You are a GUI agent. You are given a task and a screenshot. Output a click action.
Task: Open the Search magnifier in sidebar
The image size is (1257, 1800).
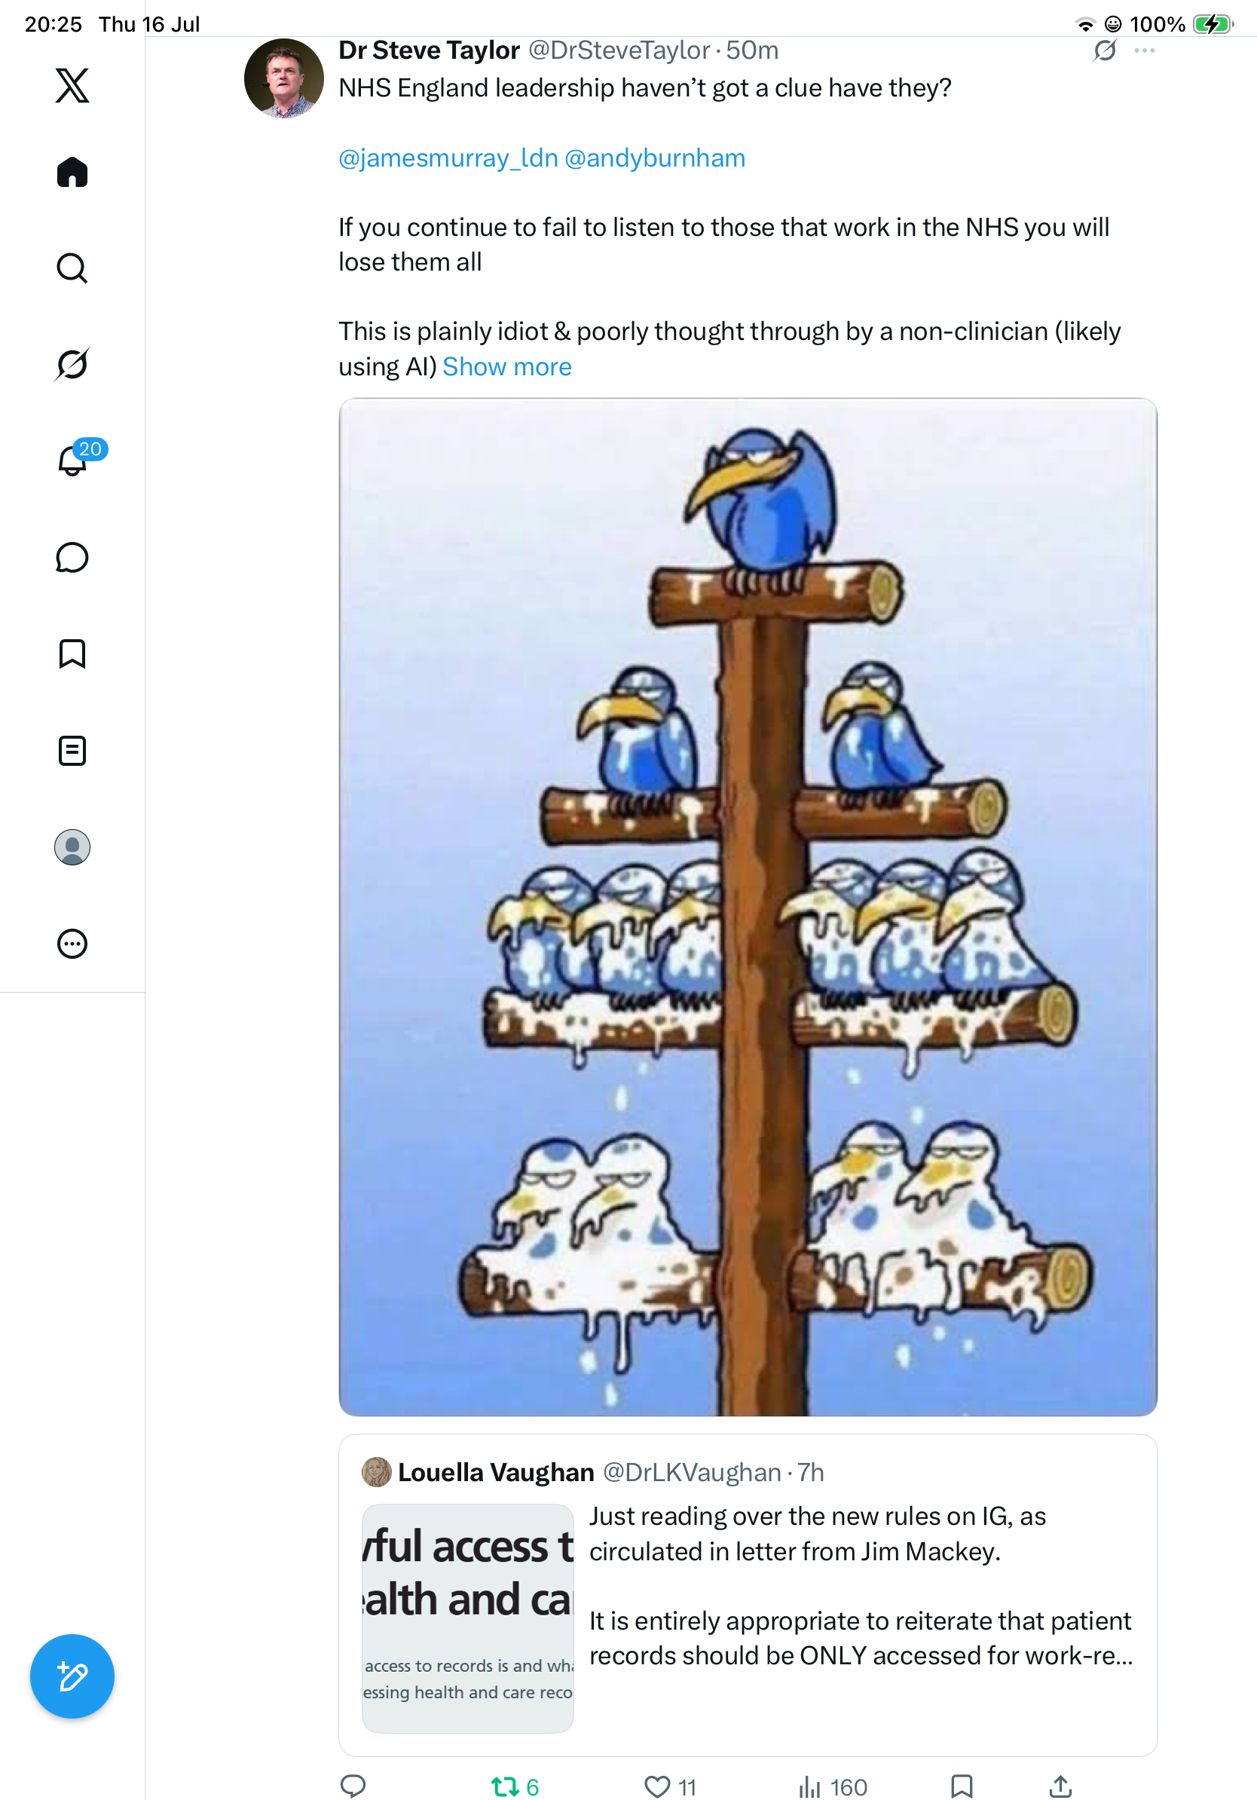72,268
